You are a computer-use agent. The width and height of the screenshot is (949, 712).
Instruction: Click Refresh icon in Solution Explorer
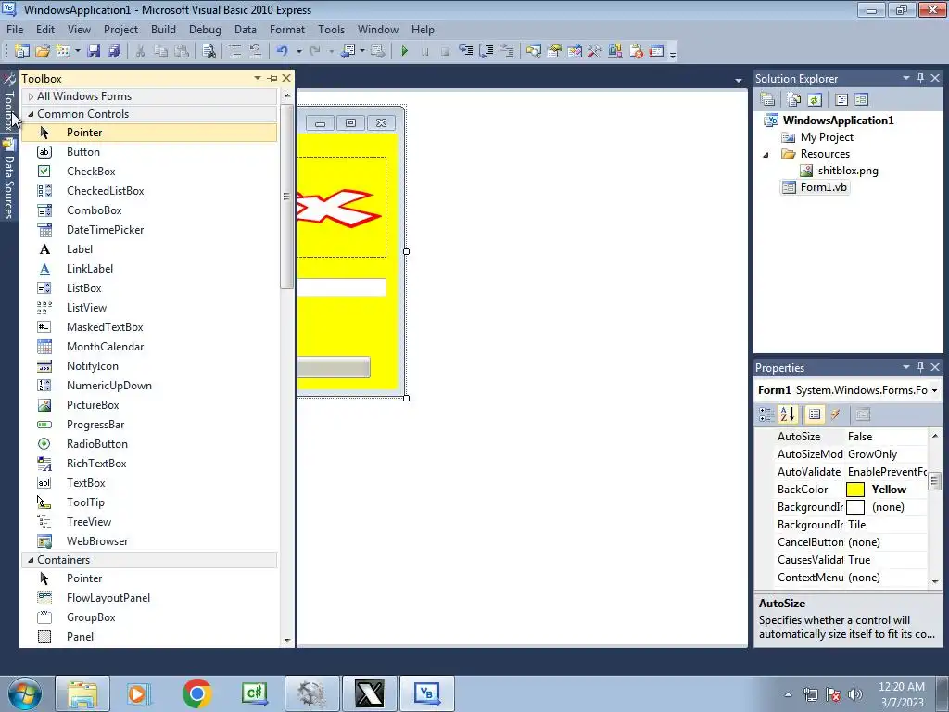[815, 99]
